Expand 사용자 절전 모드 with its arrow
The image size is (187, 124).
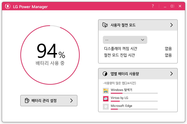(172, 25)
